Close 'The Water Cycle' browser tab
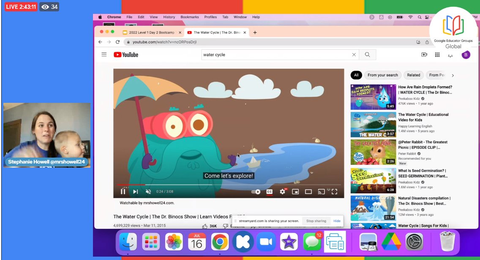This screenshot has height=260, width=480. (x=245, y=32)
